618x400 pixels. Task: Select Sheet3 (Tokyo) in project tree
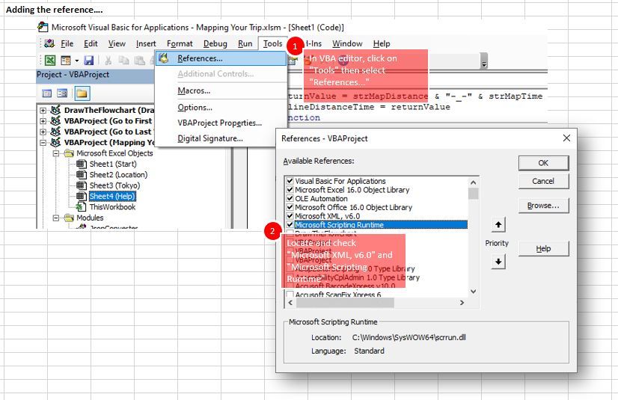[114, 185]
